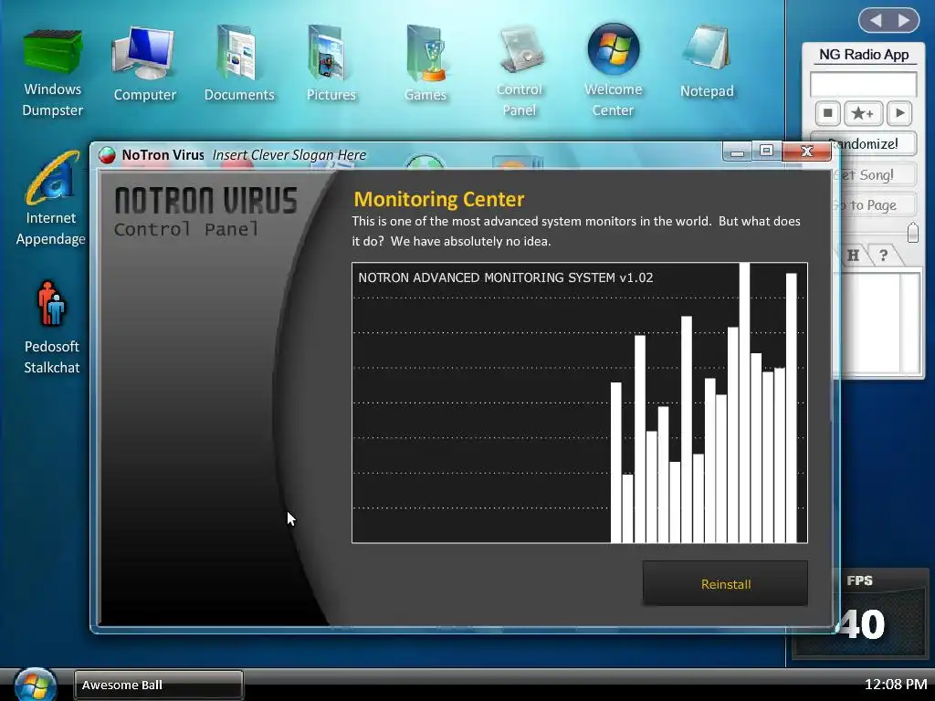Open the Welcome Center icon
This screenshot has width=935, height=701.
(613, 70)
